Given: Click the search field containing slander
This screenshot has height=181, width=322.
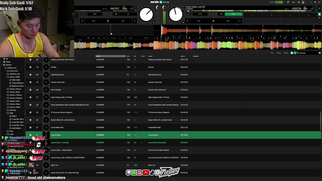Looking at the screenshot, I should click(308, 53).
